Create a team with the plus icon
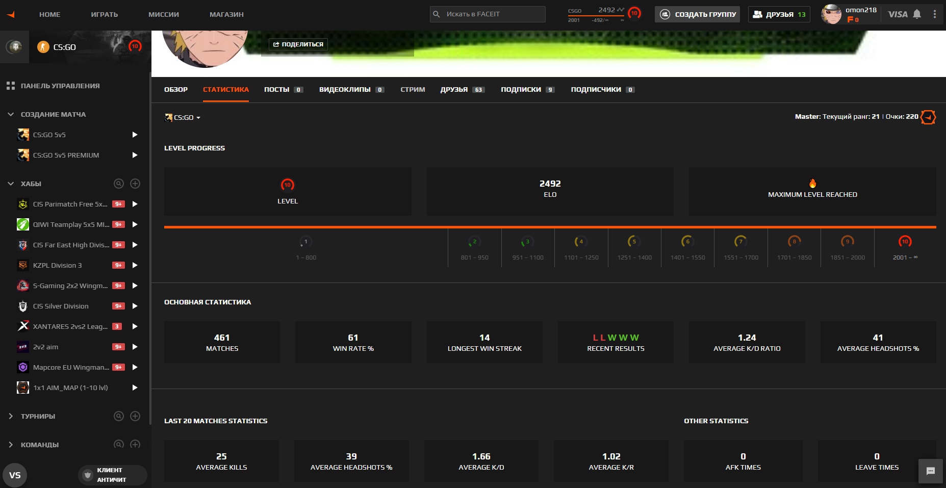The width and height of the screenshot is (946, 488). coord(135,445)
